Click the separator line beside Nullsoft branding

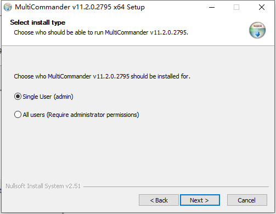[176, 187]
